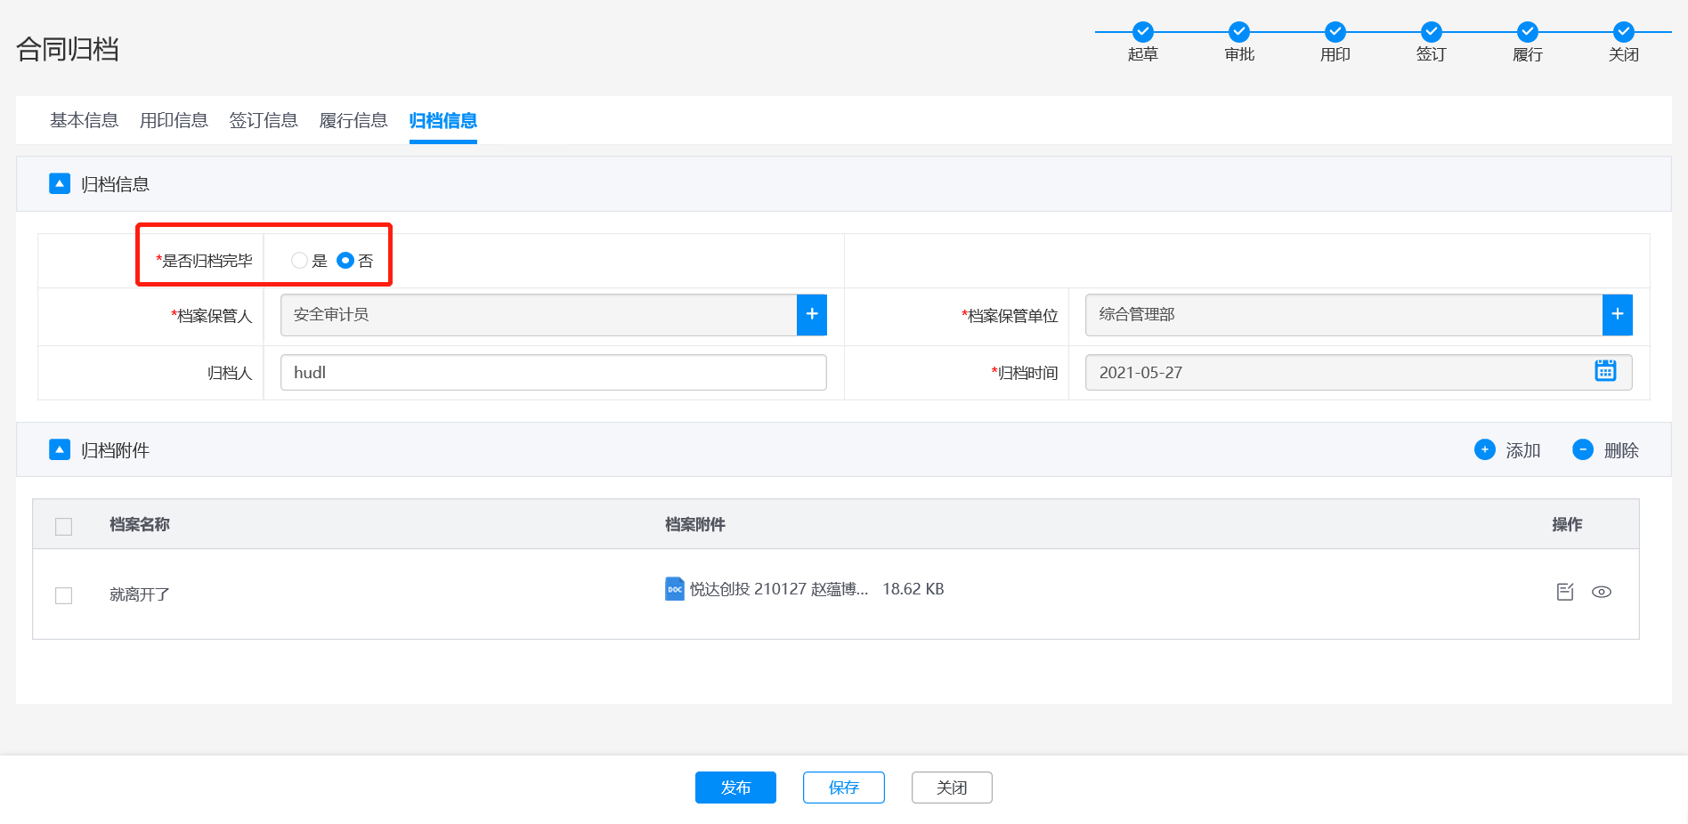The image size is (1688, 824).
Task: Switch to the 基本信息 tab
Action: click(x=84, y=120)
